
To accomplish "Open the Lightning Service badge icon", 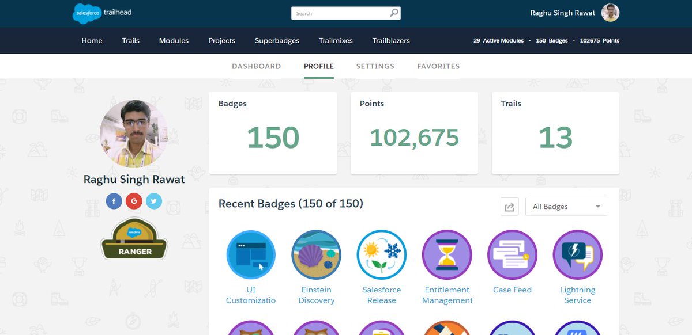I will point(578,254).
